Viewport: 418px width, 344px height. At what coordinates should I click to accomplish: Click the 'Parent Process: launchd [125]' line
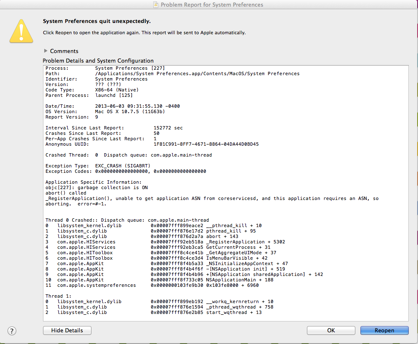(89, 95)
